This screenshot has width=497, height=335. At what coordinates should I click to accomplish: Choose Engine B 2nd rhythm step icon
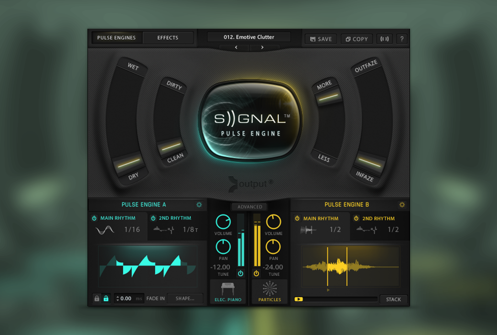367,229
